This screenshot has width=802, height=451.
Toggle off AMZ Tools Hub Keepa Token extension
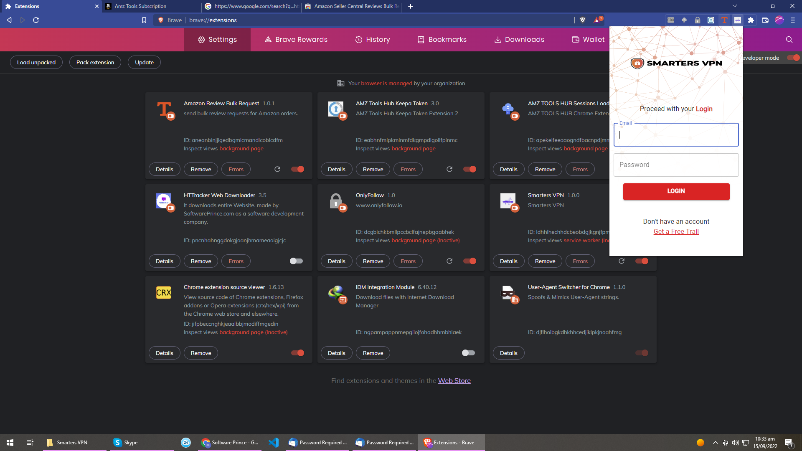470,169
